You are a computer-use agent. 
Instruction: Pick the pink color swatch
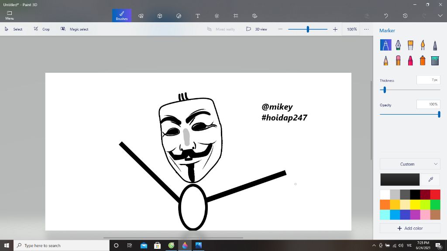pyautogui.click(x=425, y=214)
